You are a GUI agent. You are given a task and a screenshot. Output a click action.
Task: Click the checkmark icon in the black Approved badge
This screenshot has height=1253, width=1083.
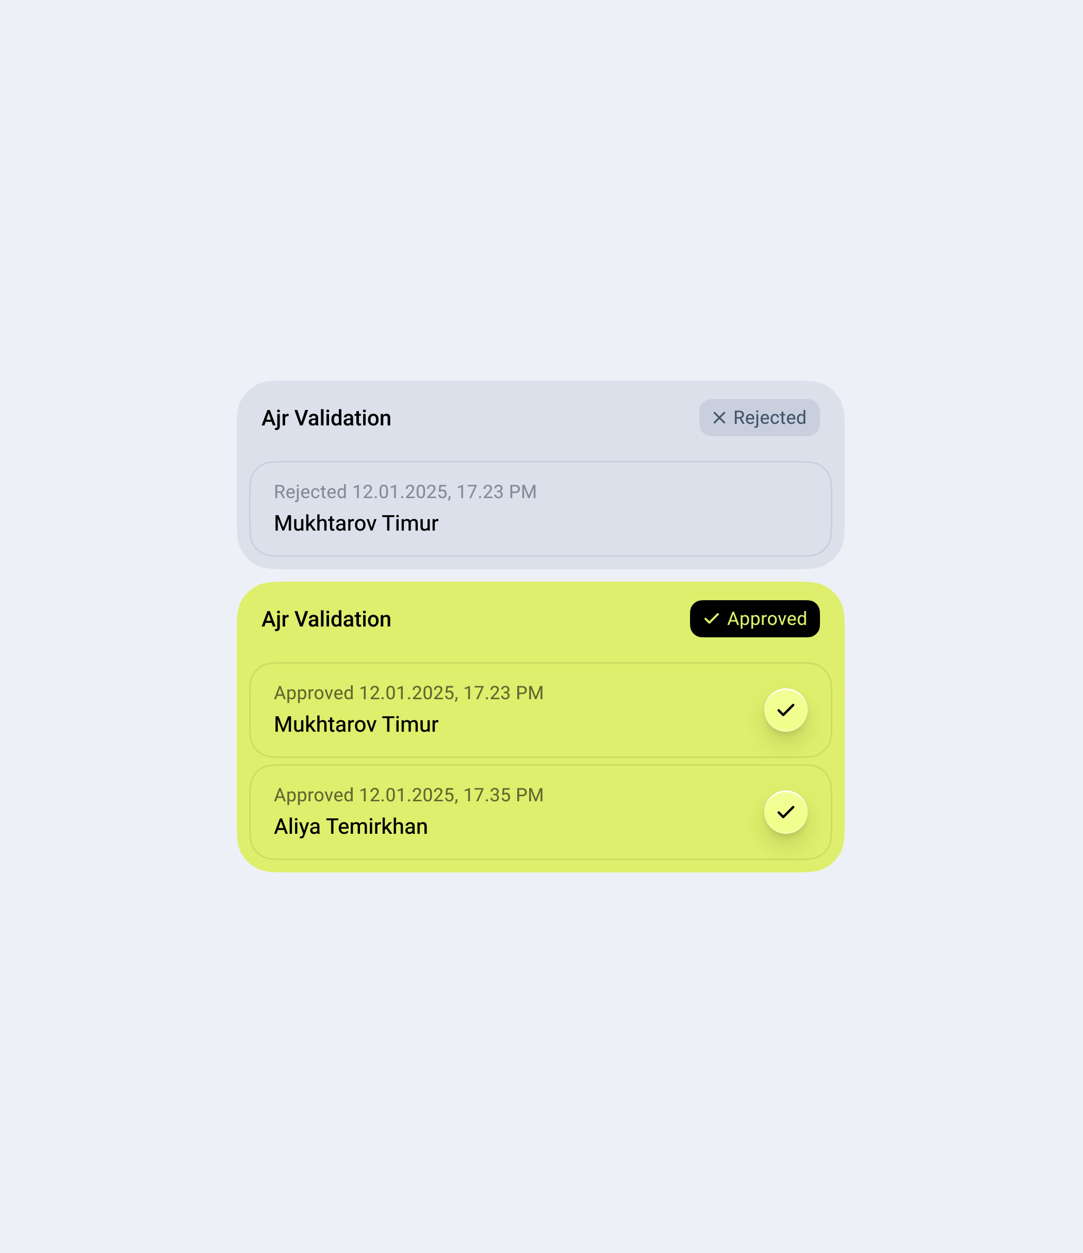tap(711, 619)
